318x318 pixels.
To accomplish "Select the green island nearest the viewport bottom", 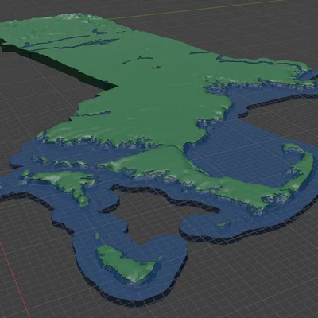I will [x=127, y=264].
